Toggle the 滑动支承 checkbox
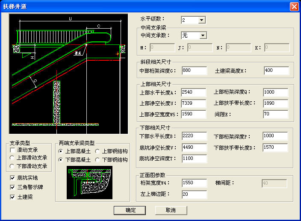The image size is (301, 221). pyautogui.click(x=12, y=150)
